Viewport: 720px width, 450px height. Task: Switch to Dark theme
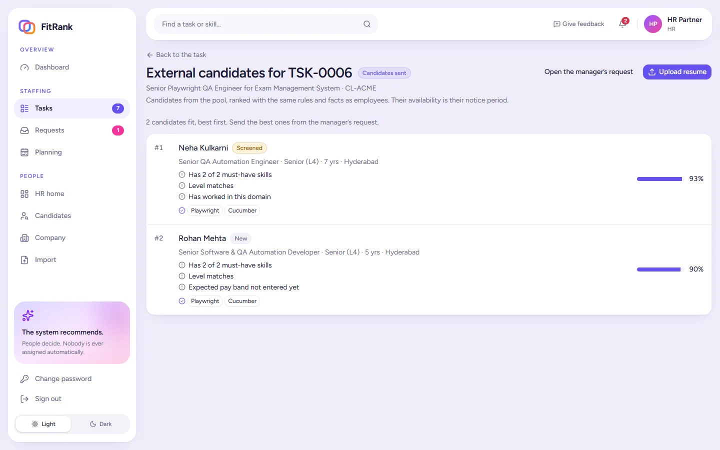[x=100, y=424]
